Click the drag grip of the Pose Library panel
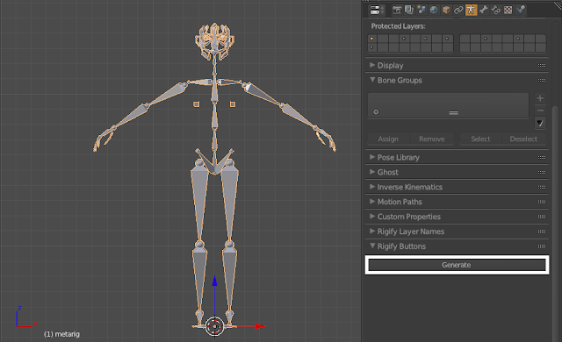The height and width of the screenshot is (342, 562). (542, 157)
